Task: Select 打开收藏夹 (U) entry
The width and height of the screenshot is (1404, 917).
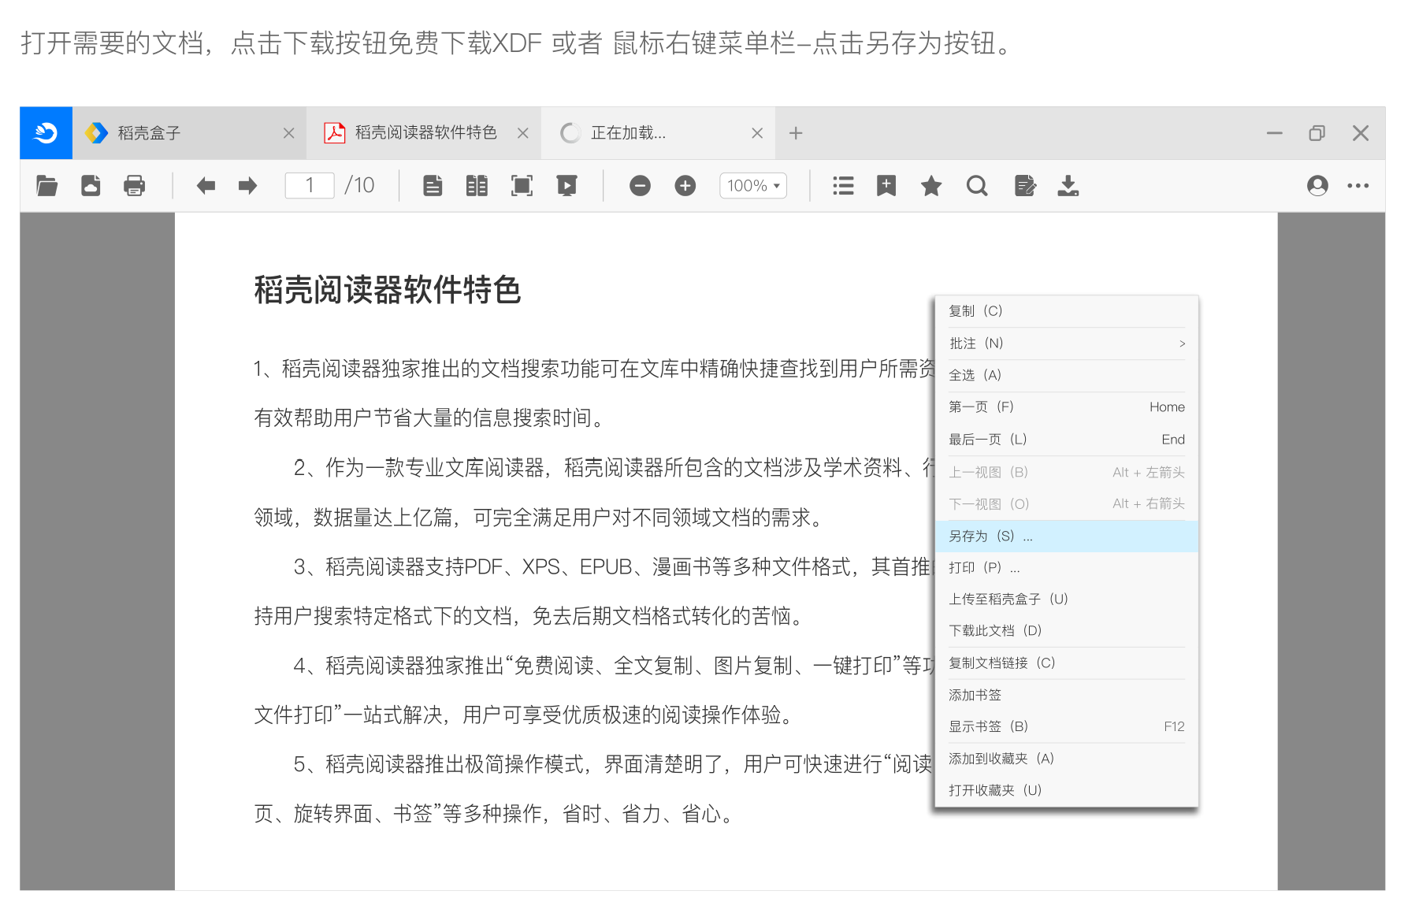Action: point(1067,790)
